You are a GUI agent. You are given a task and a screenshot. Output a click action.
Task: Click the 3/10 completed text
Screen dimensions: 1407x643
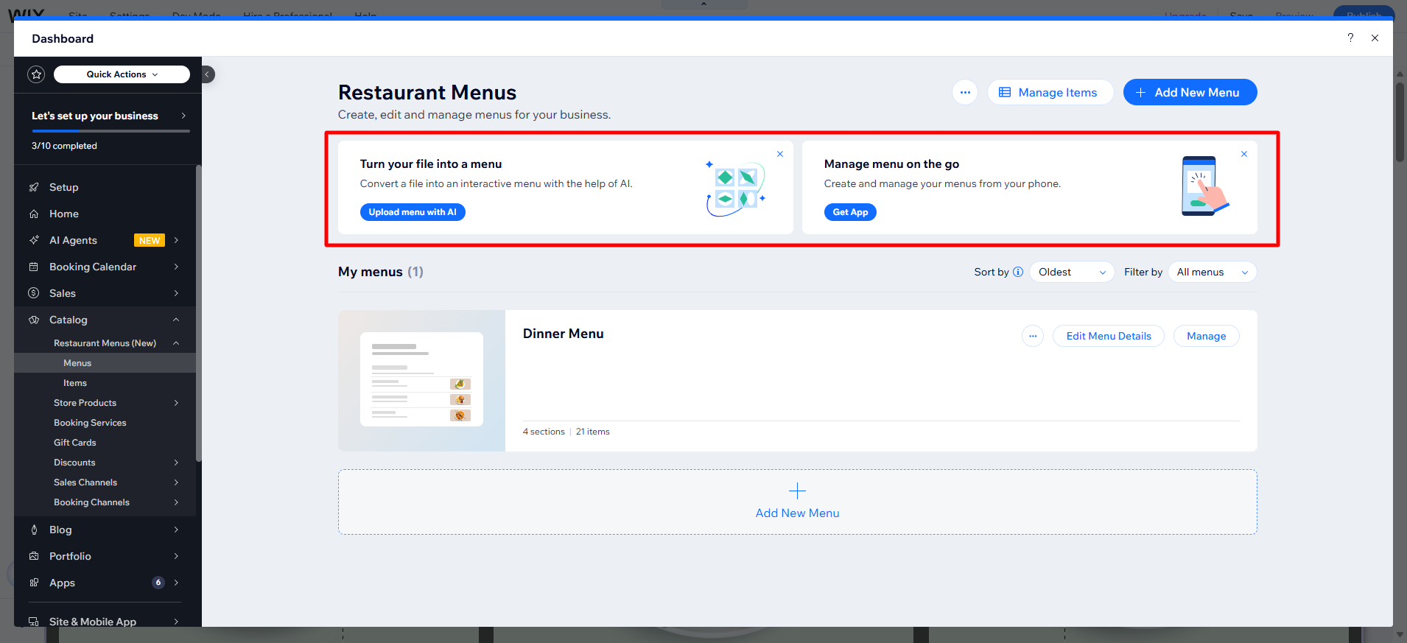click(x=64, y=146)
